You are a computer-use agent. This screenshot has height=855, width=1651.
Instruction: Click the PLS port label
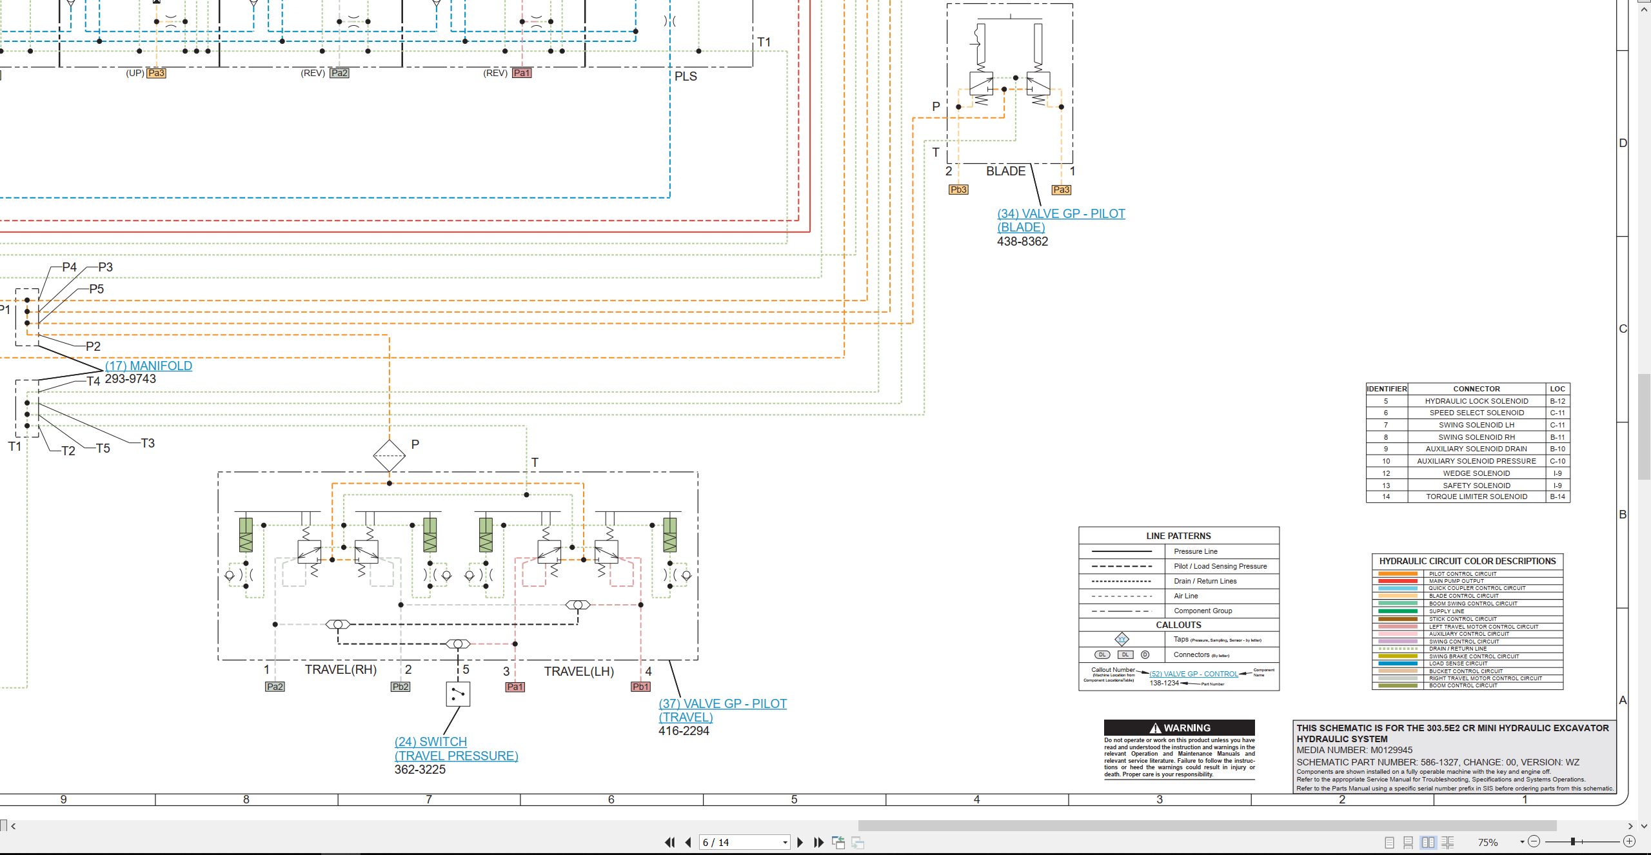686,76
